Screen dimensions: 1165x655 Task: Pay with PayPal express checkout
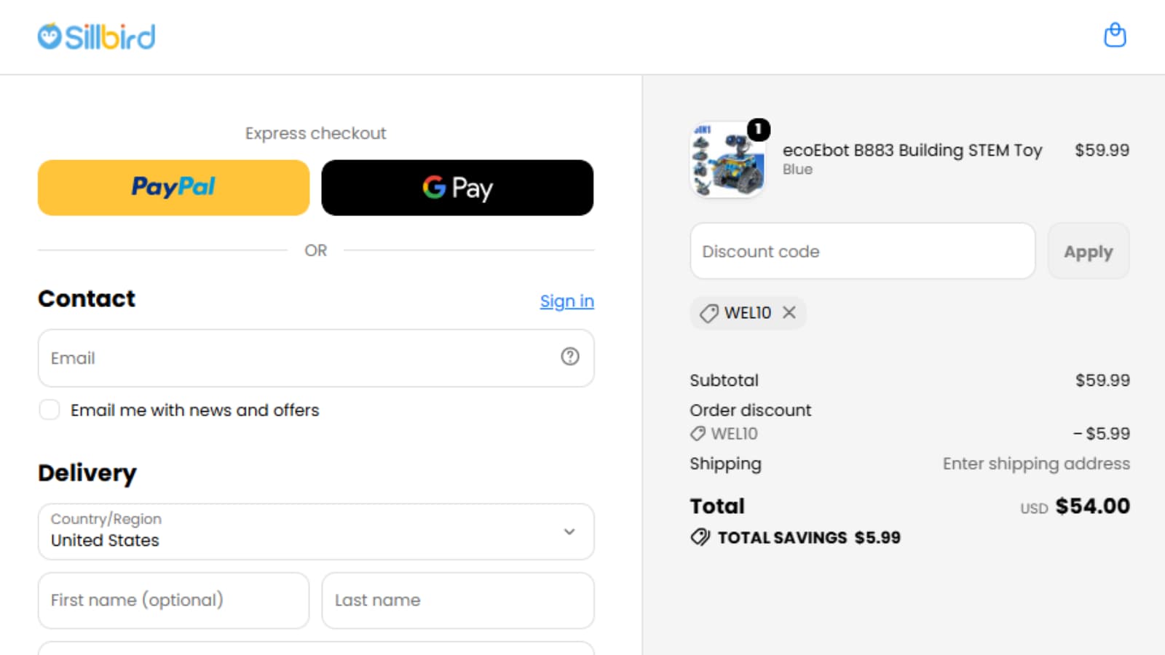pyautogui.click(x=173, y=188)
